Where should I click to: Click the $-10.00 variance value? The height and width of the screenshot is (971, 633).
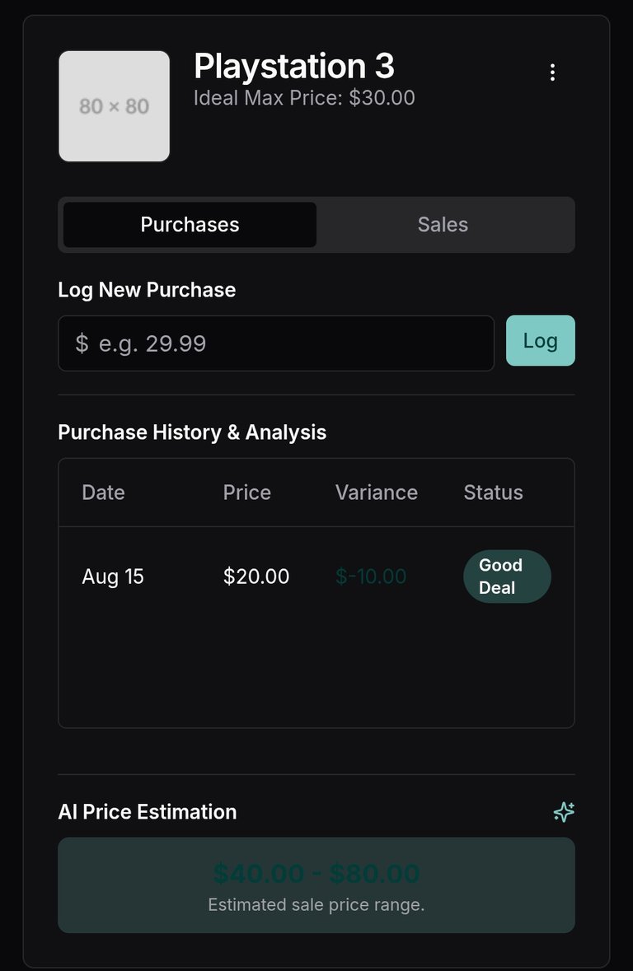coord(371,577)
